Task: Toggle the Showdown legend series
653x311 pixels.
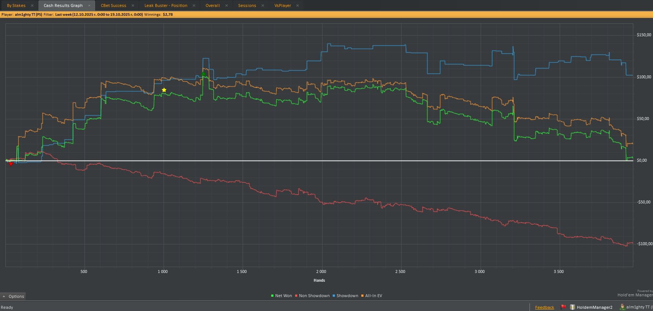Action: (345, 296)
